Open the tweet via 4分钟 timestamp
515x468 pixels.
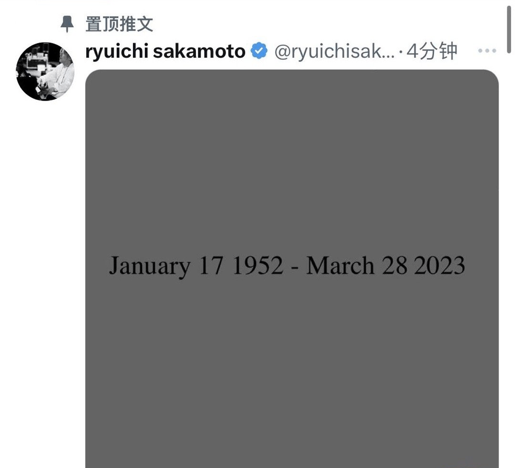pos(432,51)
